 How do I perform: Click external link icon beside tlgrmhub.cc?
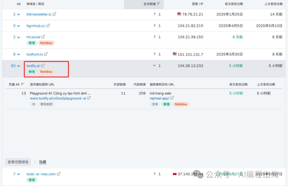(x=48, y=26)
